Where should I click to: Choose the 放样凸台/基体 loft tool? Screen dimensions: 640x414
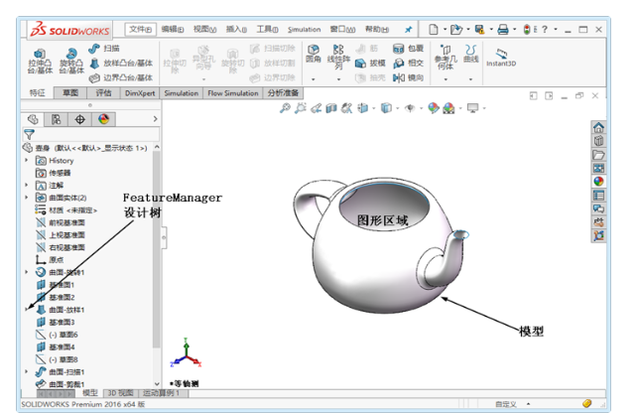[121, 63]
